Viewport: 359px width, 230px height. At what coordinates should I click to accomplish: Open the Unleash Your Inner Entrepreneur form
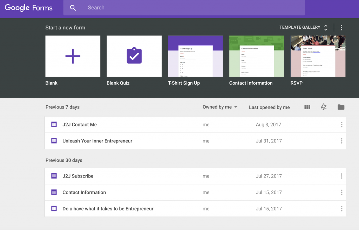click(x=195, y=141)
